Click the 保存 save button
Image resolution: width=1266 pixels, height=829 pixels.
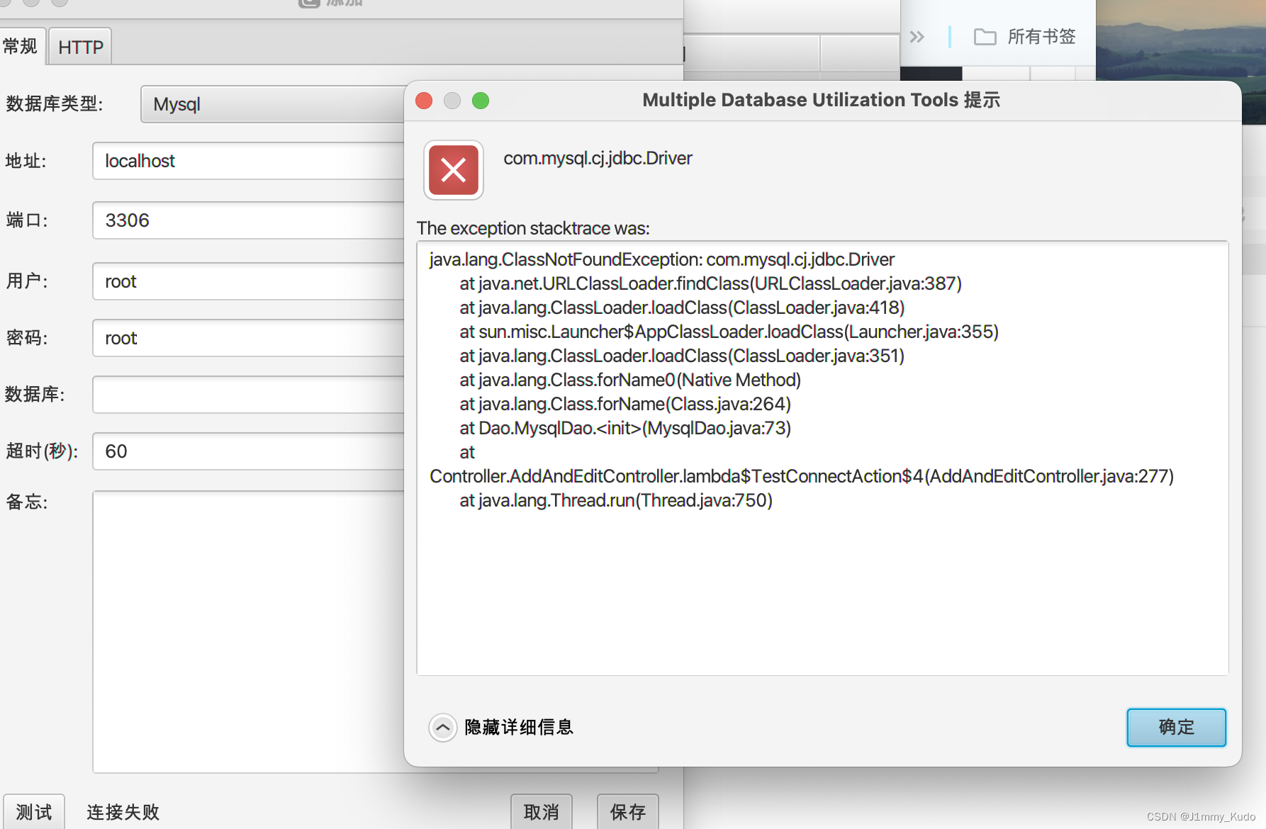[627, 811]
